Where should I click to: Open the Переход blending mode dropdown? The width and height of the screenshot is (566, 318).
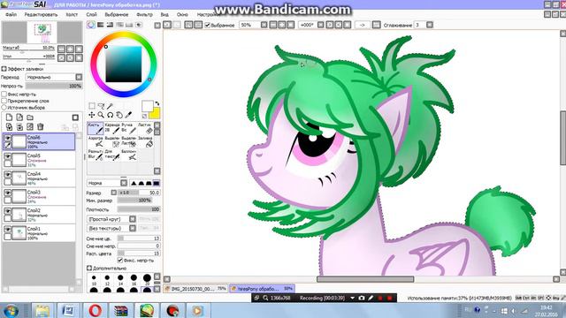click(79, 77)
